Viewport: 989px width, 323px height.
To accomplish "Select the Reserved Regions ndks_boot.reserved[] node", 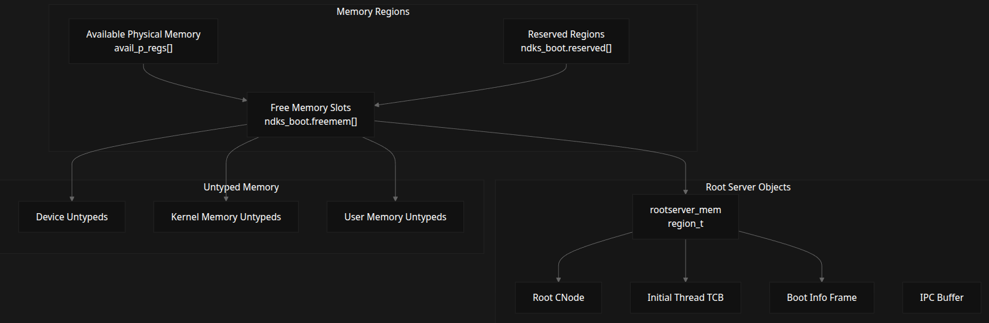I will [566, 41].
